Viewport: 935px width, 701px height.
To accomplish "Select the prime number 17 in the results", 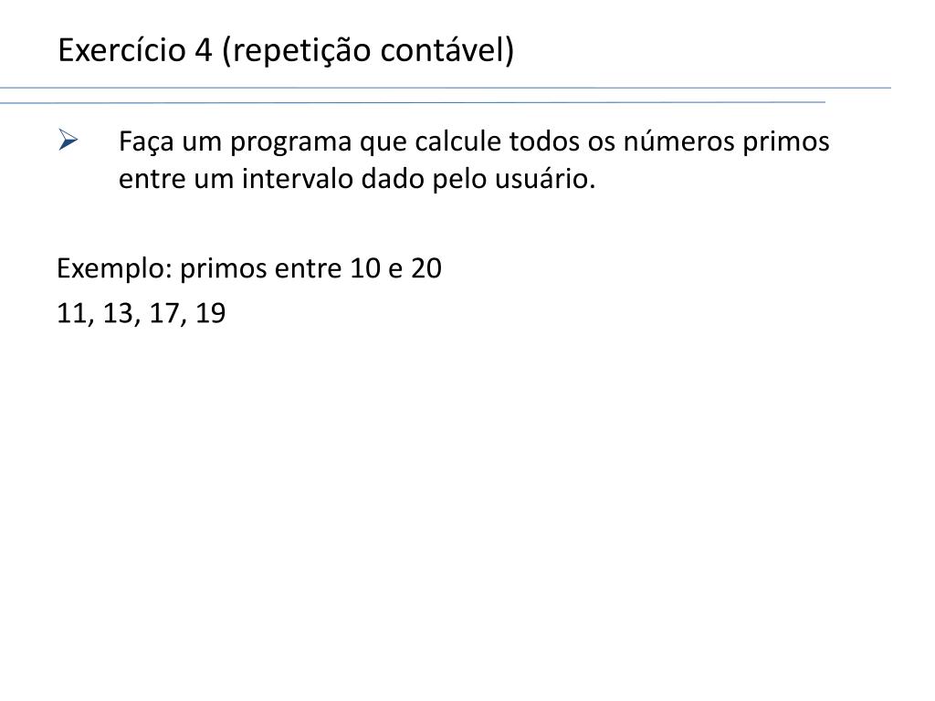I will pos(164,314).
